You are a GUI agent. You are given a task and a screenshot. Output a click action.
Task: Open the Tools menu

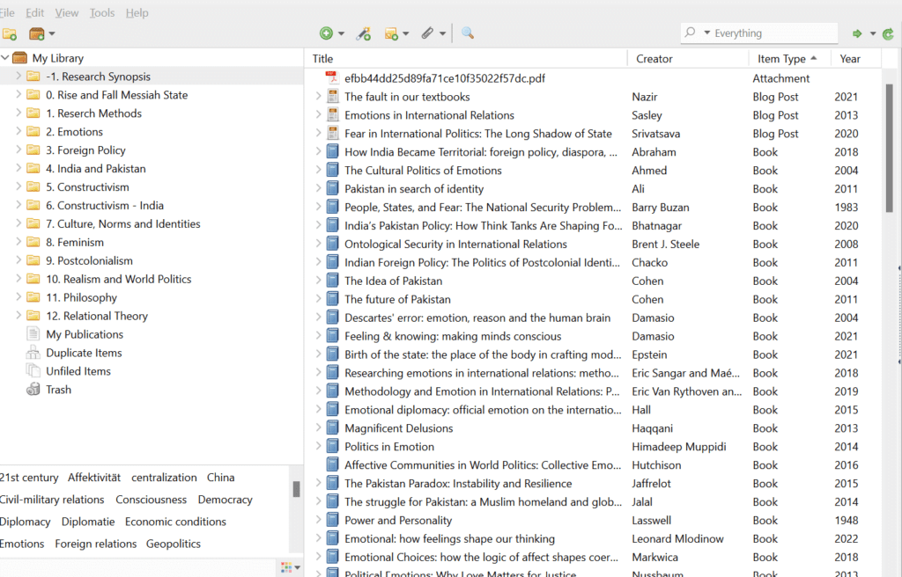[x=102, y=12]
